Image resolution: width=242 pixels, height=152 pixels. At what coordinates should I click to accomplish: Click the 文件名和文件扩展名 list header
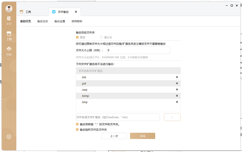128,71
